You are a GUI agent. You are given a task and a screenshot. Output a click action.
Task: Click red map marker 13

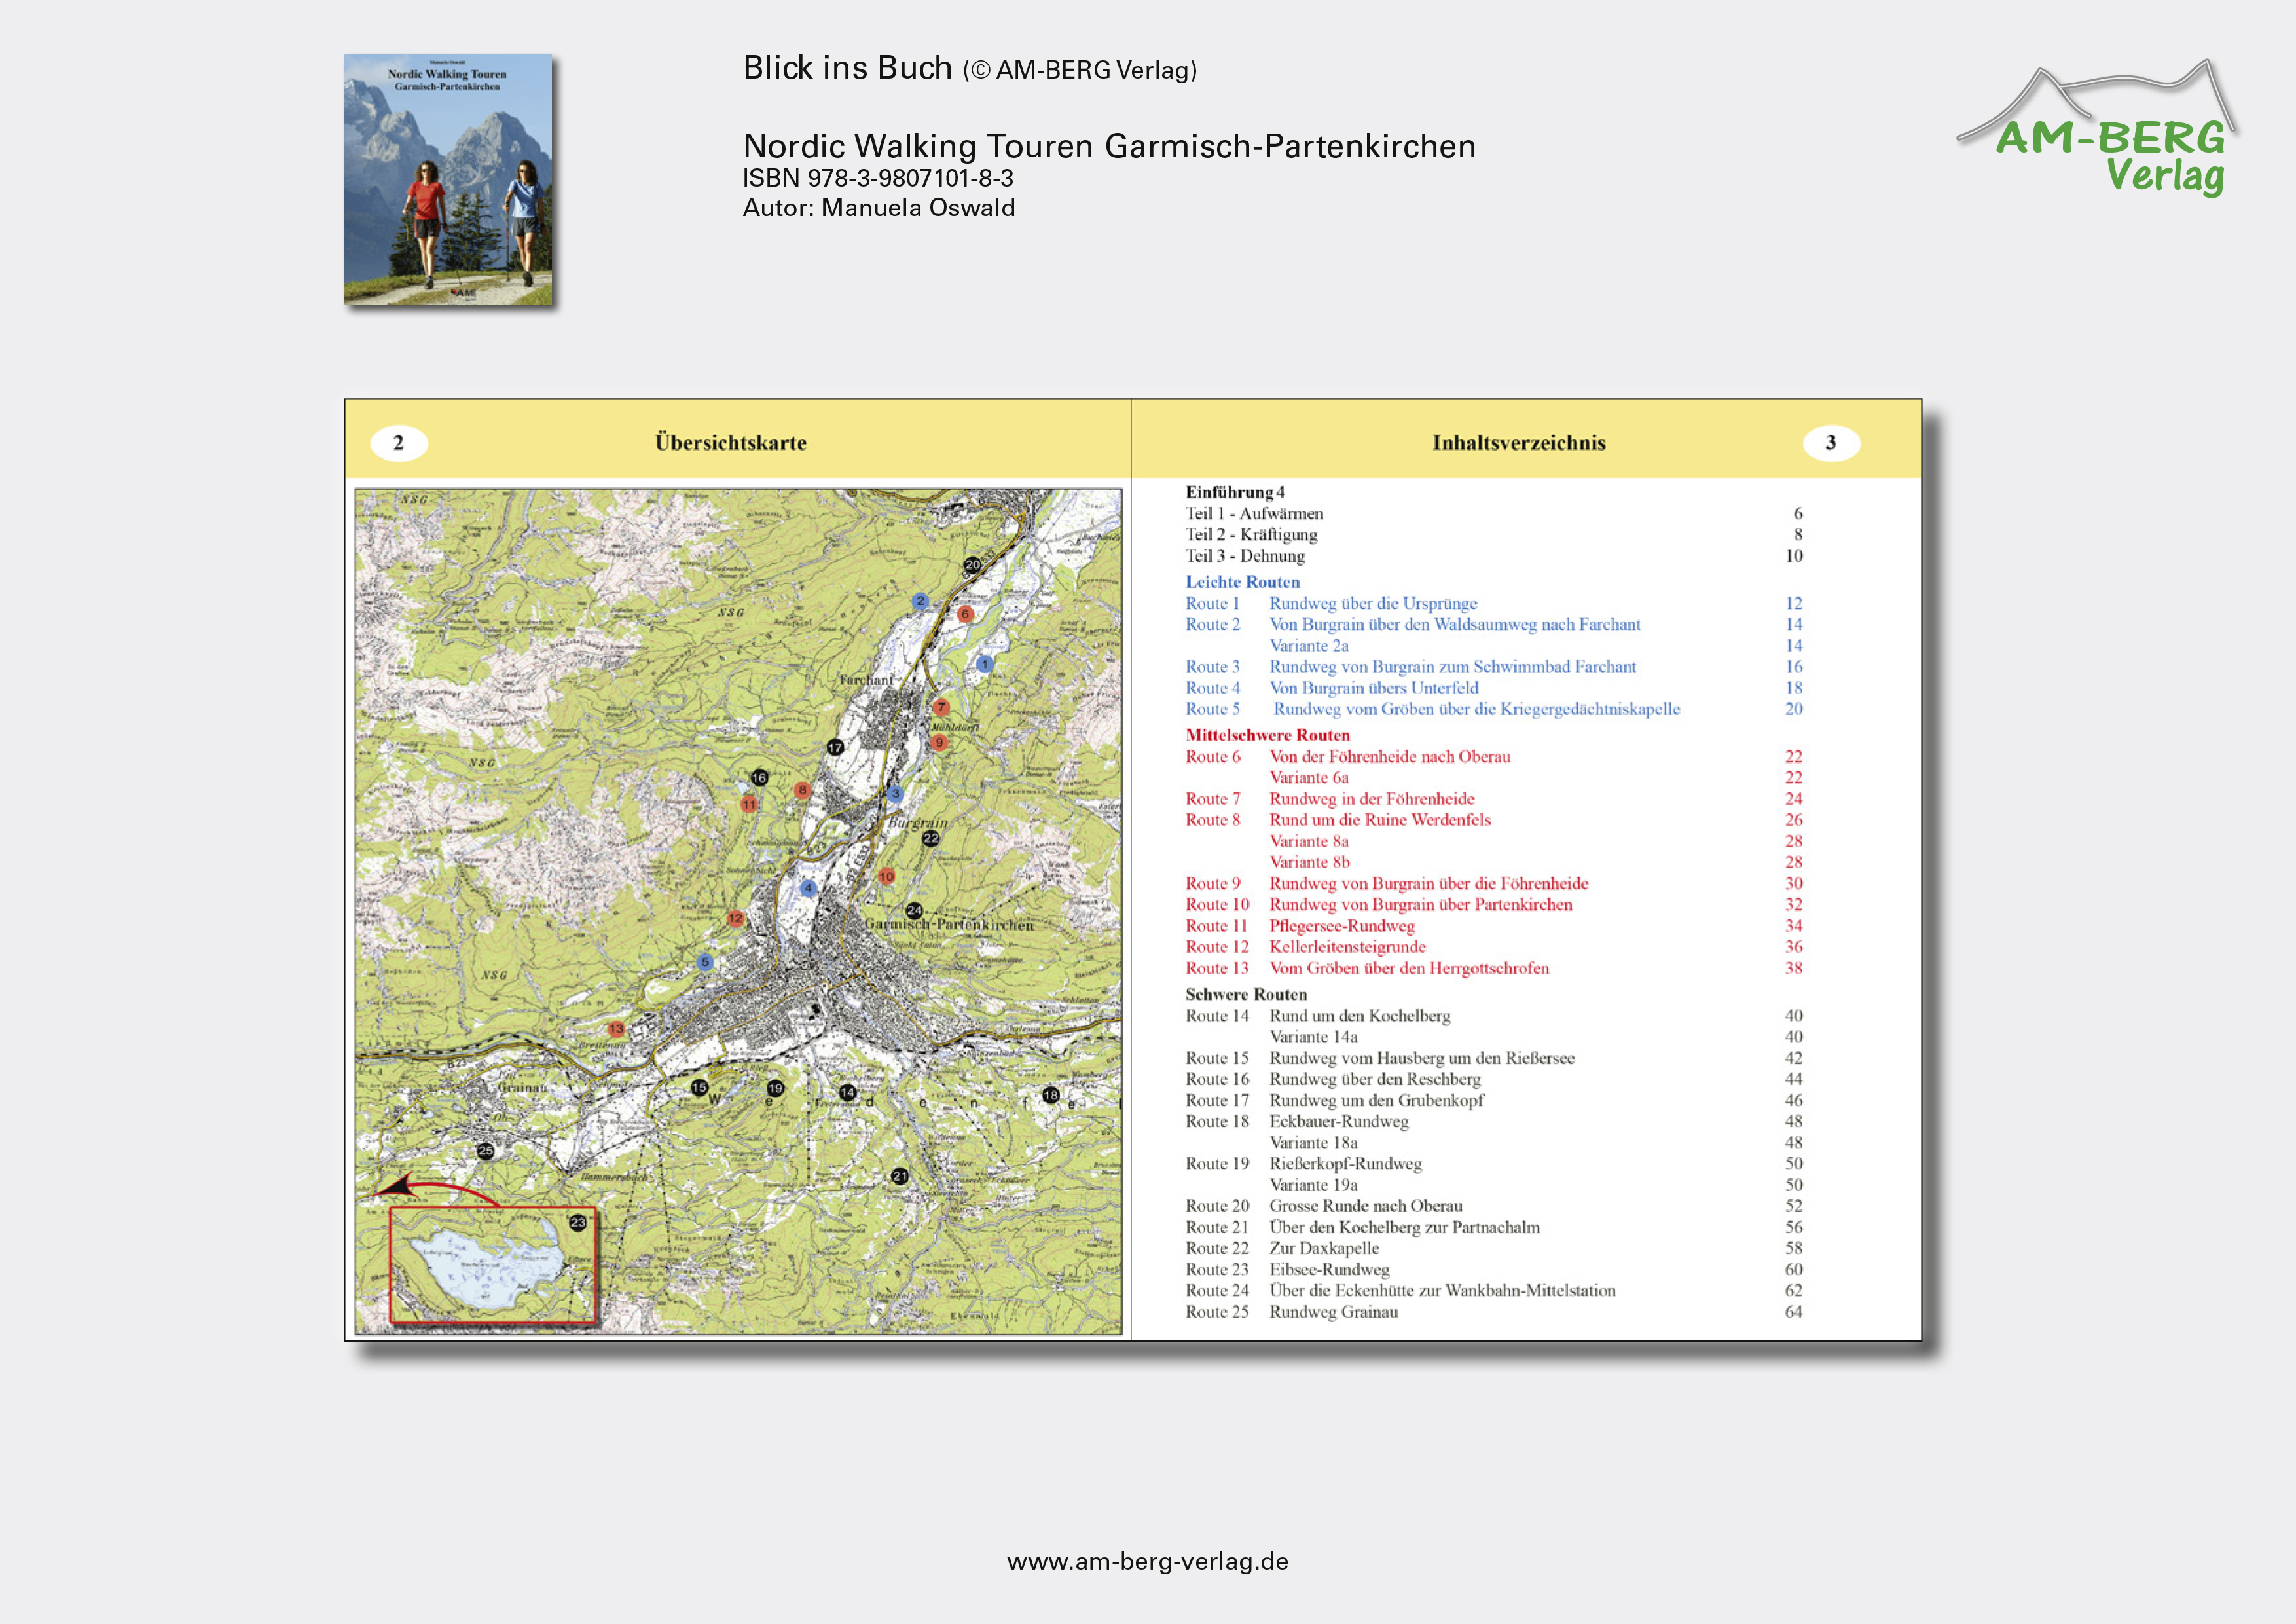click(616, 1028)
